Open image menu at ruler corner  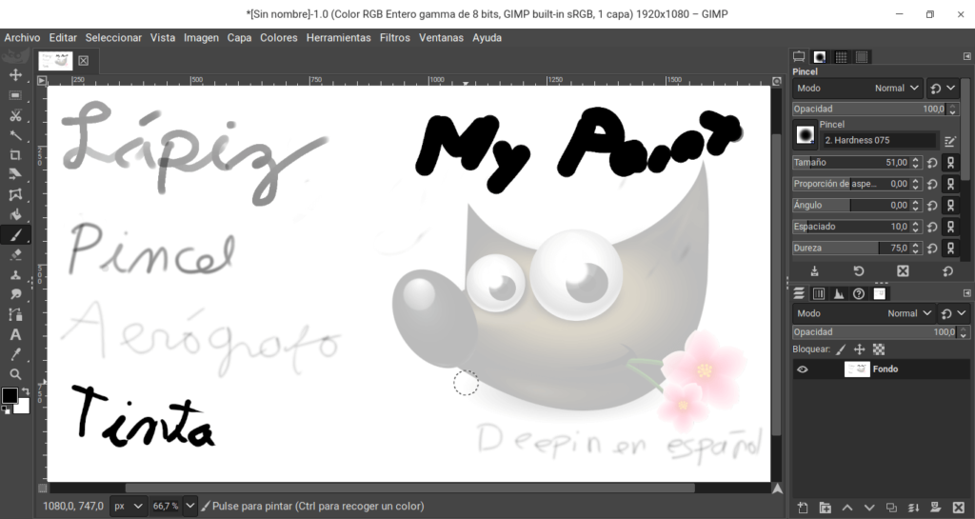coord(42,80)
